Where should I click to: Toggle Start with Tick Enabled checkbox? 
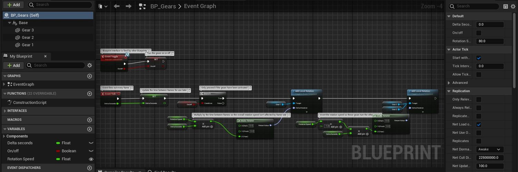click(479, 58)
